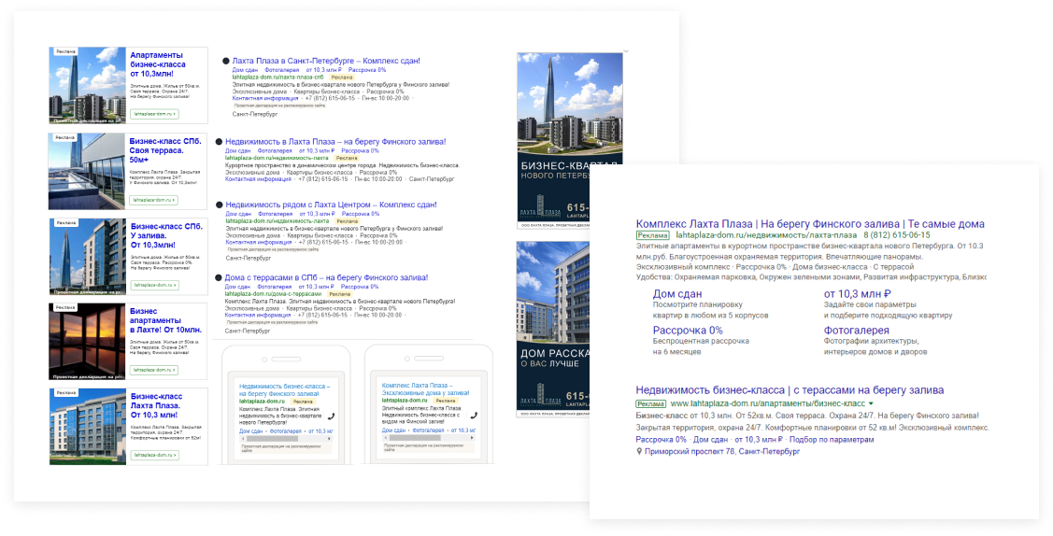This screenshot has height=536, width=1053.
Task: Click the map pin icon beside Приморский проспект 78
Action: pos(639,452)
